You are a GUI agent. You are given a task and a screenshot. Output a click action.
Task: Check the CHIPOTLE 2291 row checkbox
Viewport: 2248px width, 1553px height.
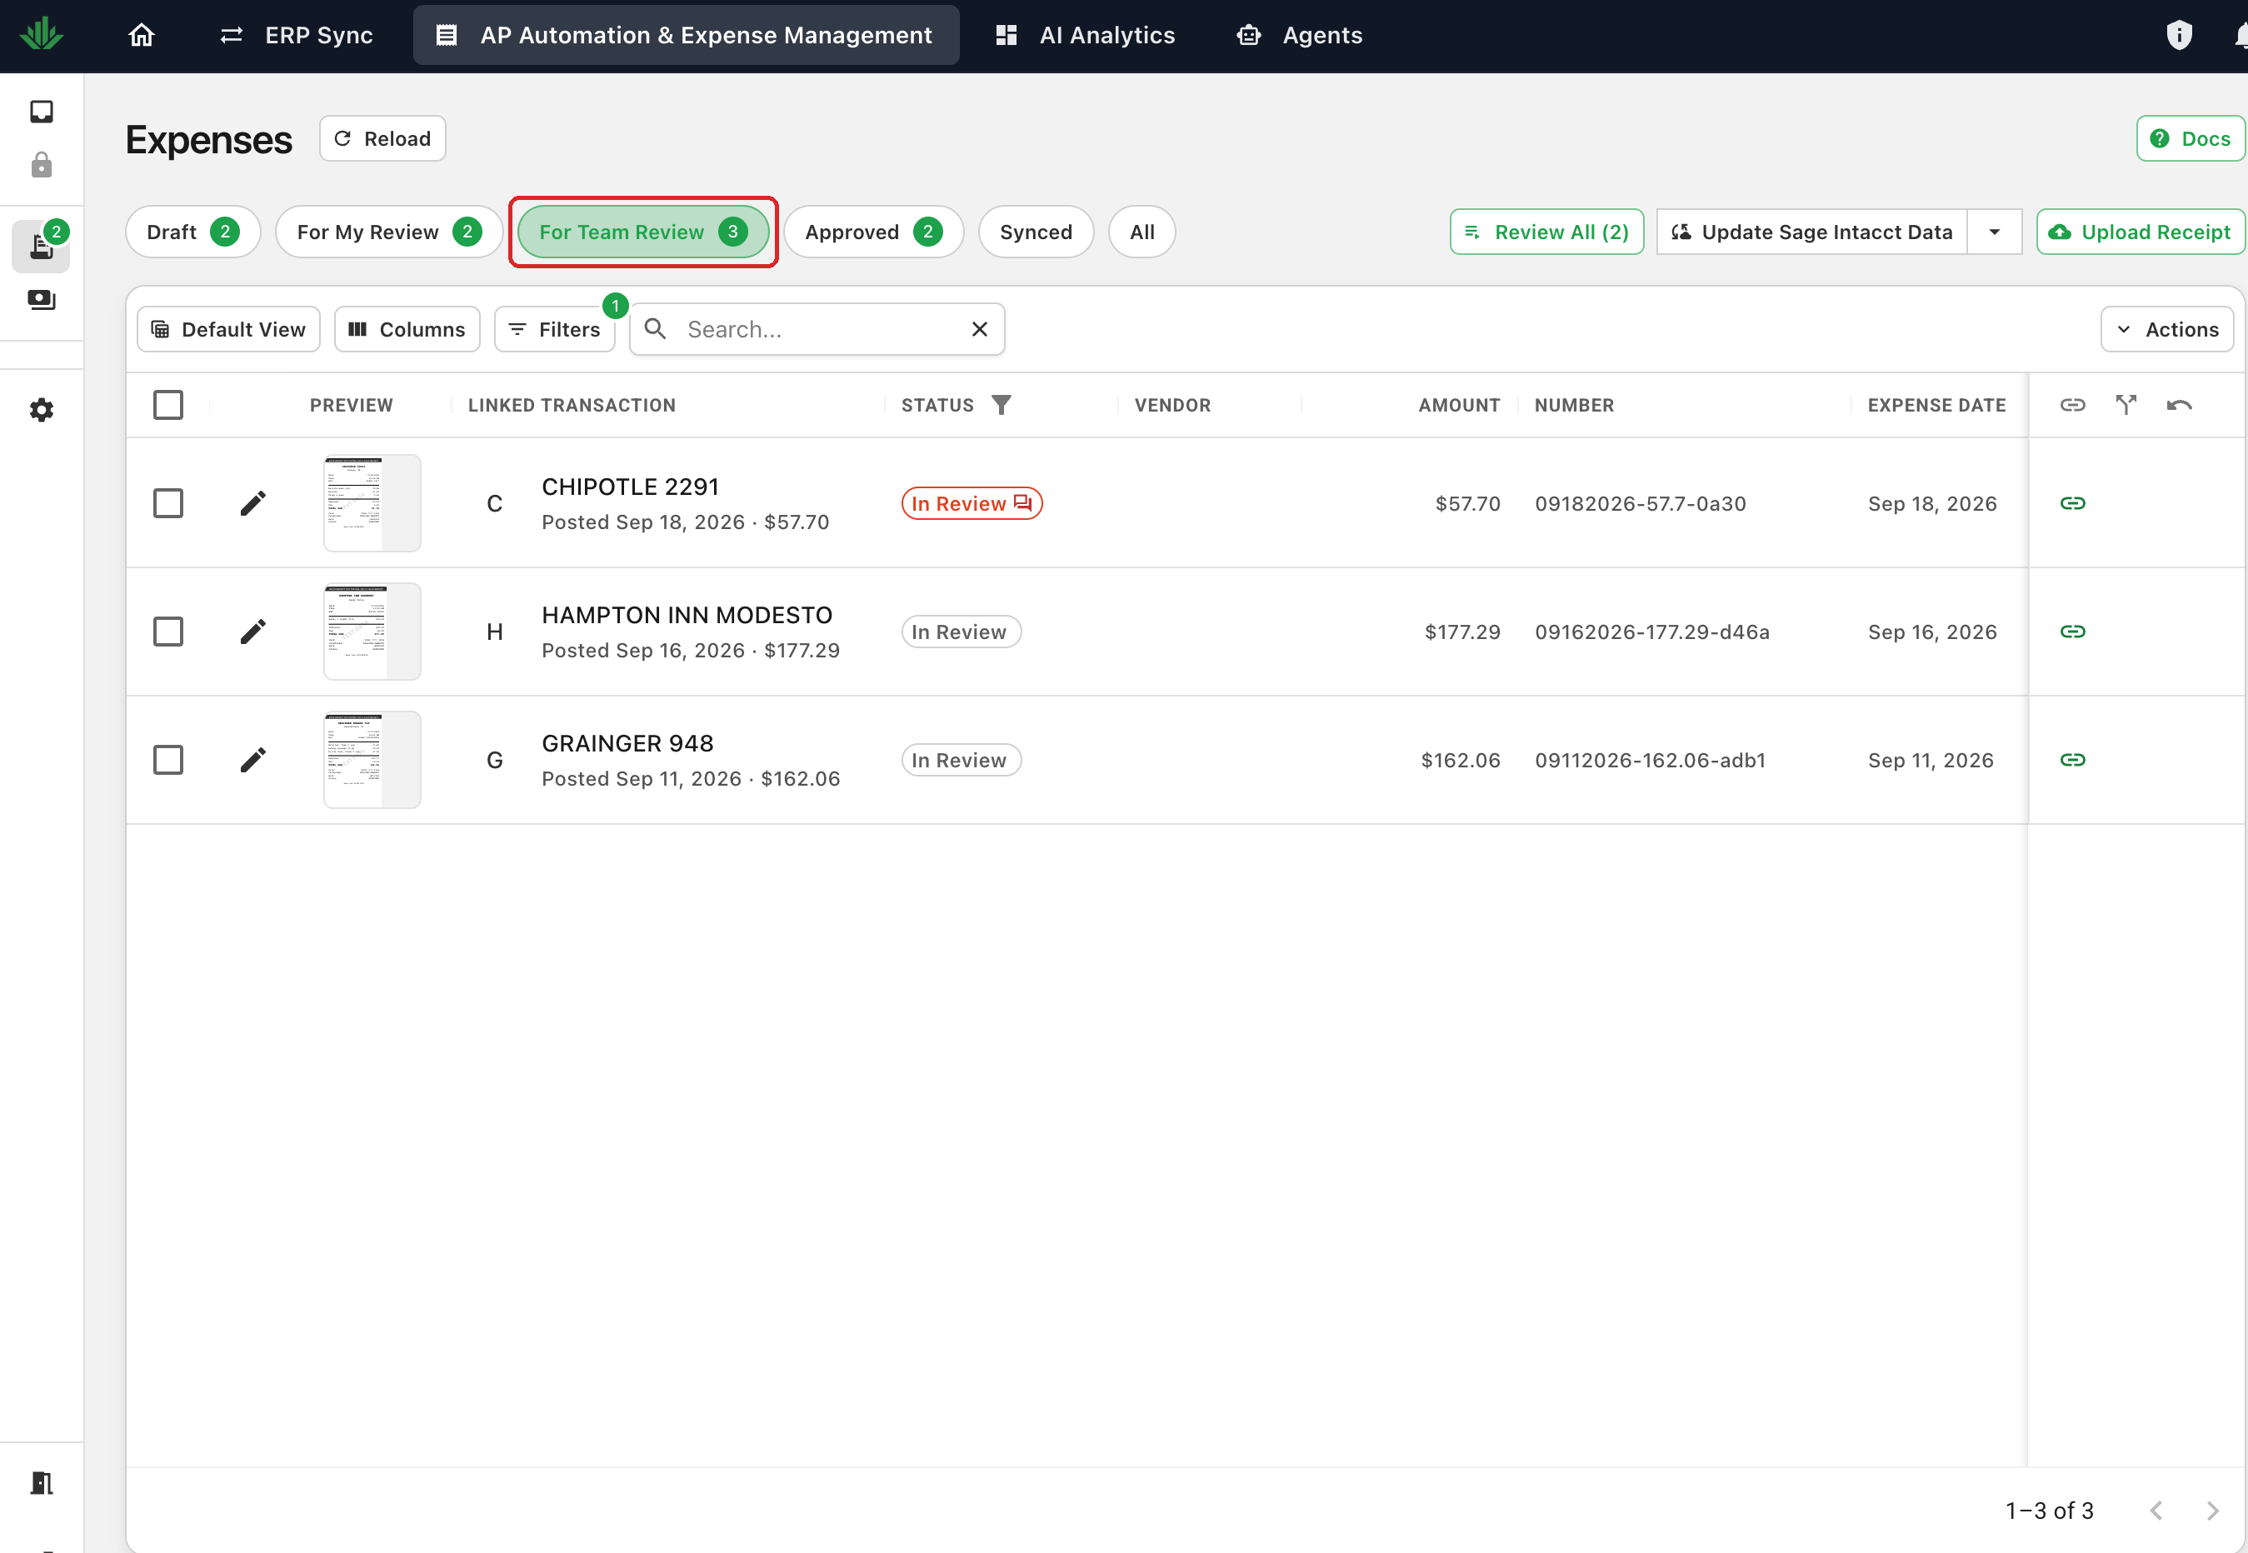[168, 504]
